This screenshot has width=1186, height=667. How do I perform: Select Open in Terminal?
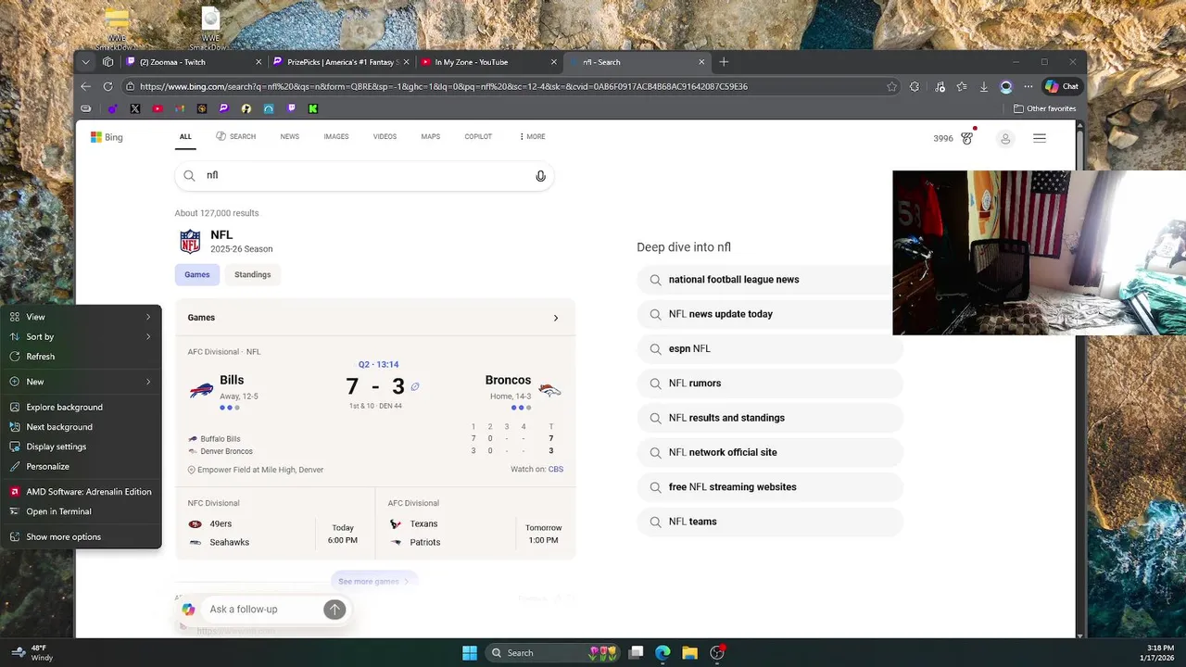tap(81, 511)
